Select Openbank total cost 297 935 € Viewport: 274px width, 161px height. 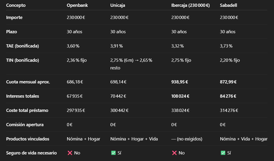[76, 111]
